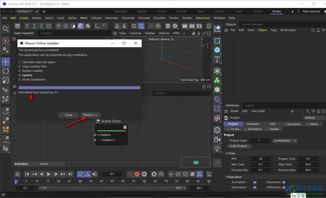This screenshot has width=326, height=198.
Task: Toggle the Generators execution checkbox
Action: point(255,187)
